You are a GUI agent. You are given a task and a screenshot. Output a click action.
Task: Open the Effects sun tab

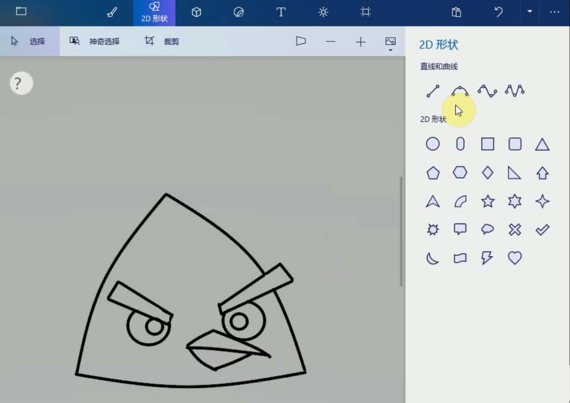coord(323,12)
